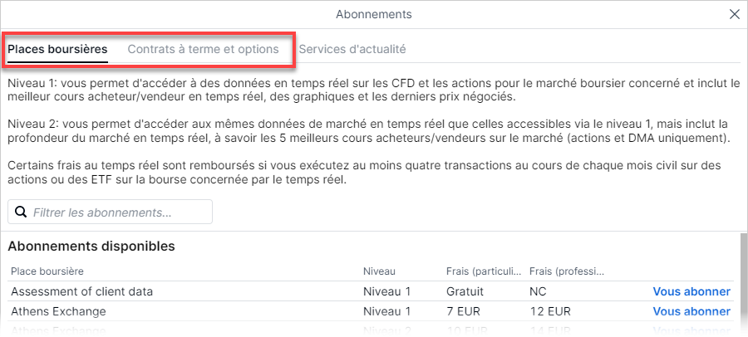
Task: Click Vous abonner for Athens Exchange Niveau 2
Action: pyautogui.click(x=691, y=330)
